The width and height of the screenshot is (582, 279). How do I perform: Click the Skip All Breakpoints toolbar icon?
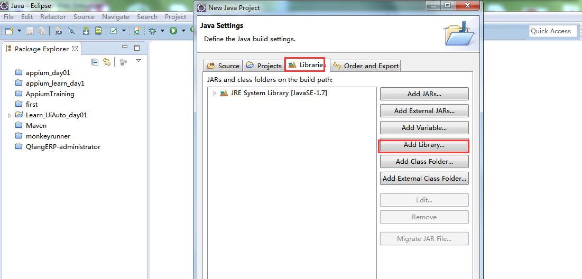72,31
